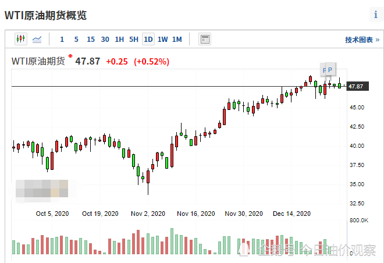Click the (+0.52%) percent change

[x=152, y=62]
